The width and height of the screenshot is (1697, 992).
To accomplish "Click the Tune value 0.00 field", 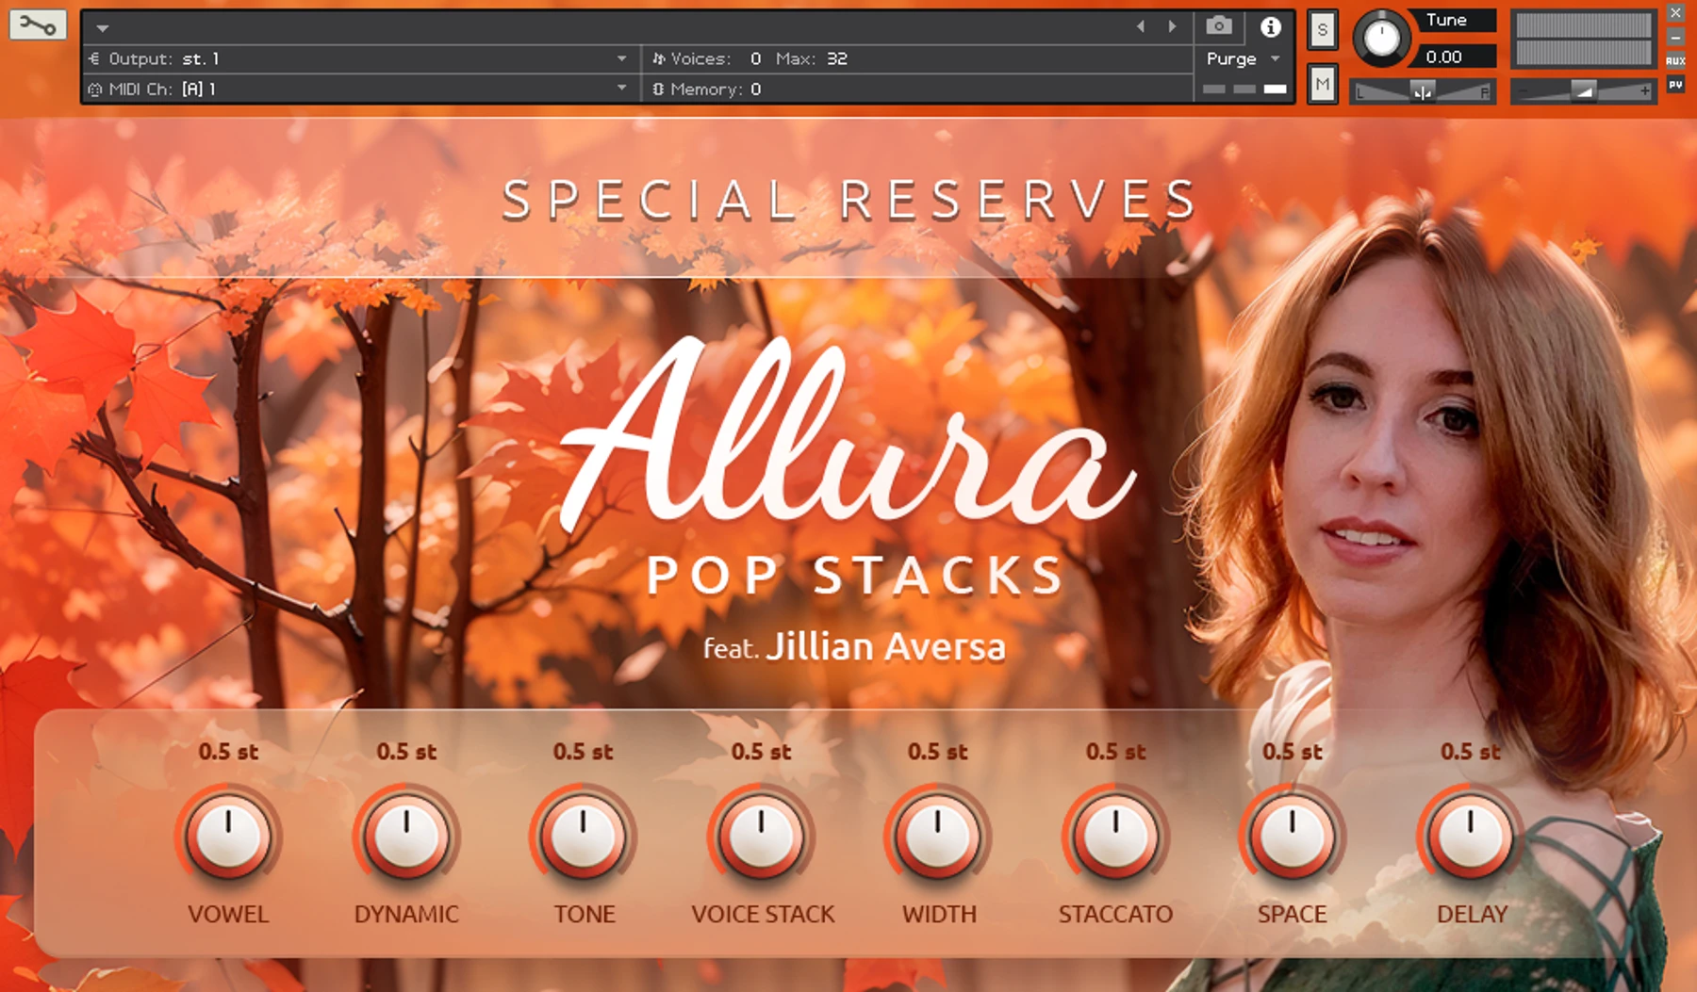I will 1453,57.
